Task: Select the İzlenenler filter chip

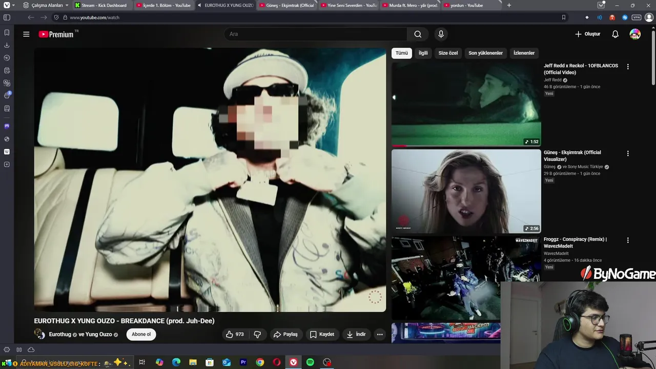Action: click(524, 53)
